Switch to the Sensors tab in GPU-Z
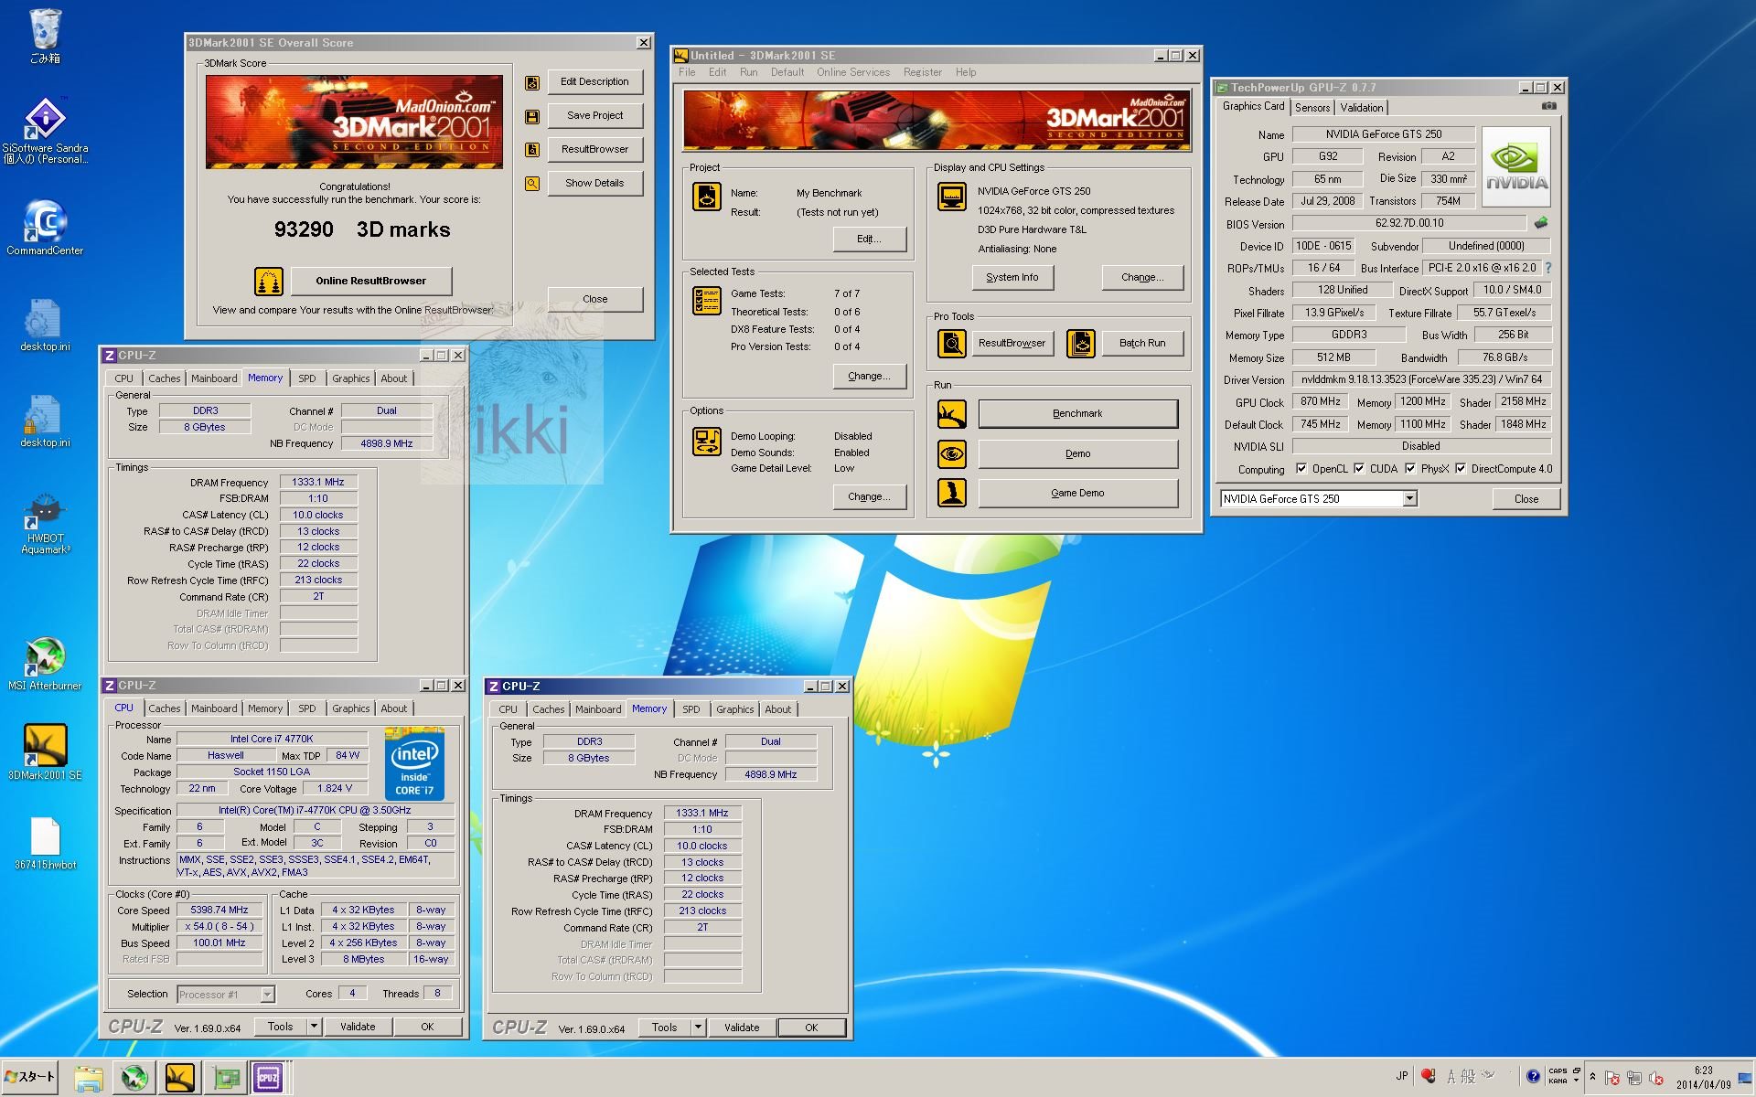The height and width of the screenshot is (1097, 1756). (x=1312, y=108)
